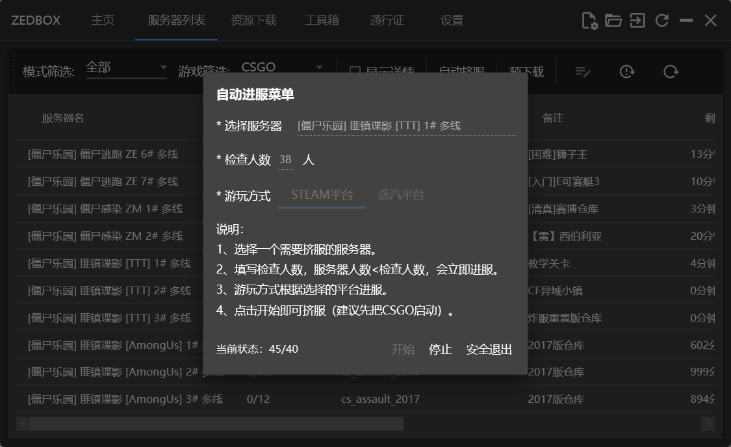Open the 资源下载 tab
The height and width of the screenshot is (447, 731).
(x=253, y=21)
